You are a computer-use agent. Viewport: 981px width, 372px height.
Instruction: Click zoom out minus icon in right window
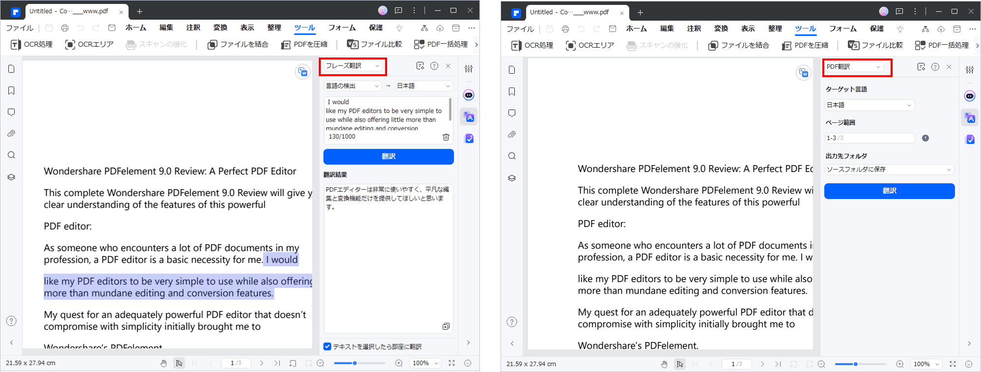pyautogui.click(x=821, y=364)
